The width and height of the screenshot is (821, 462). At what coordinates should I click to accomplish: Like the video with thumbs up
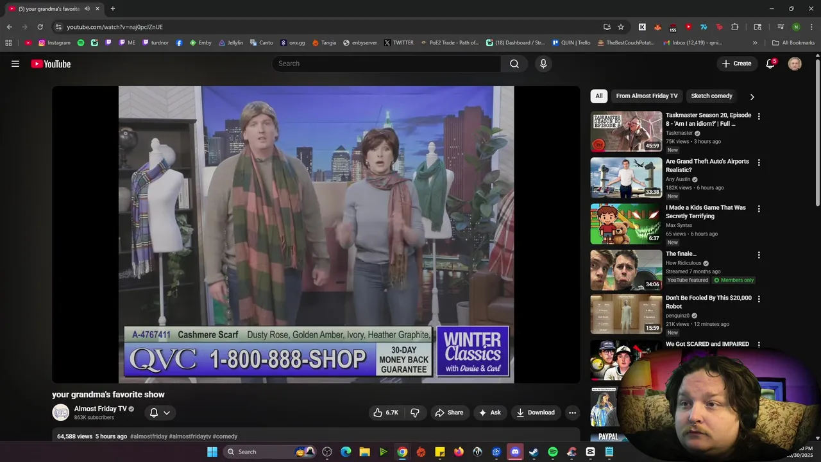point(385,413)
